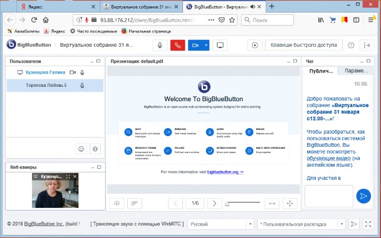
Task: Click the browser back arrow
Action: click(10, 20)
